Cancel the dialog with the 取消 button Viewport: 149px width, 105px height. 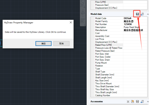(61, 43)
